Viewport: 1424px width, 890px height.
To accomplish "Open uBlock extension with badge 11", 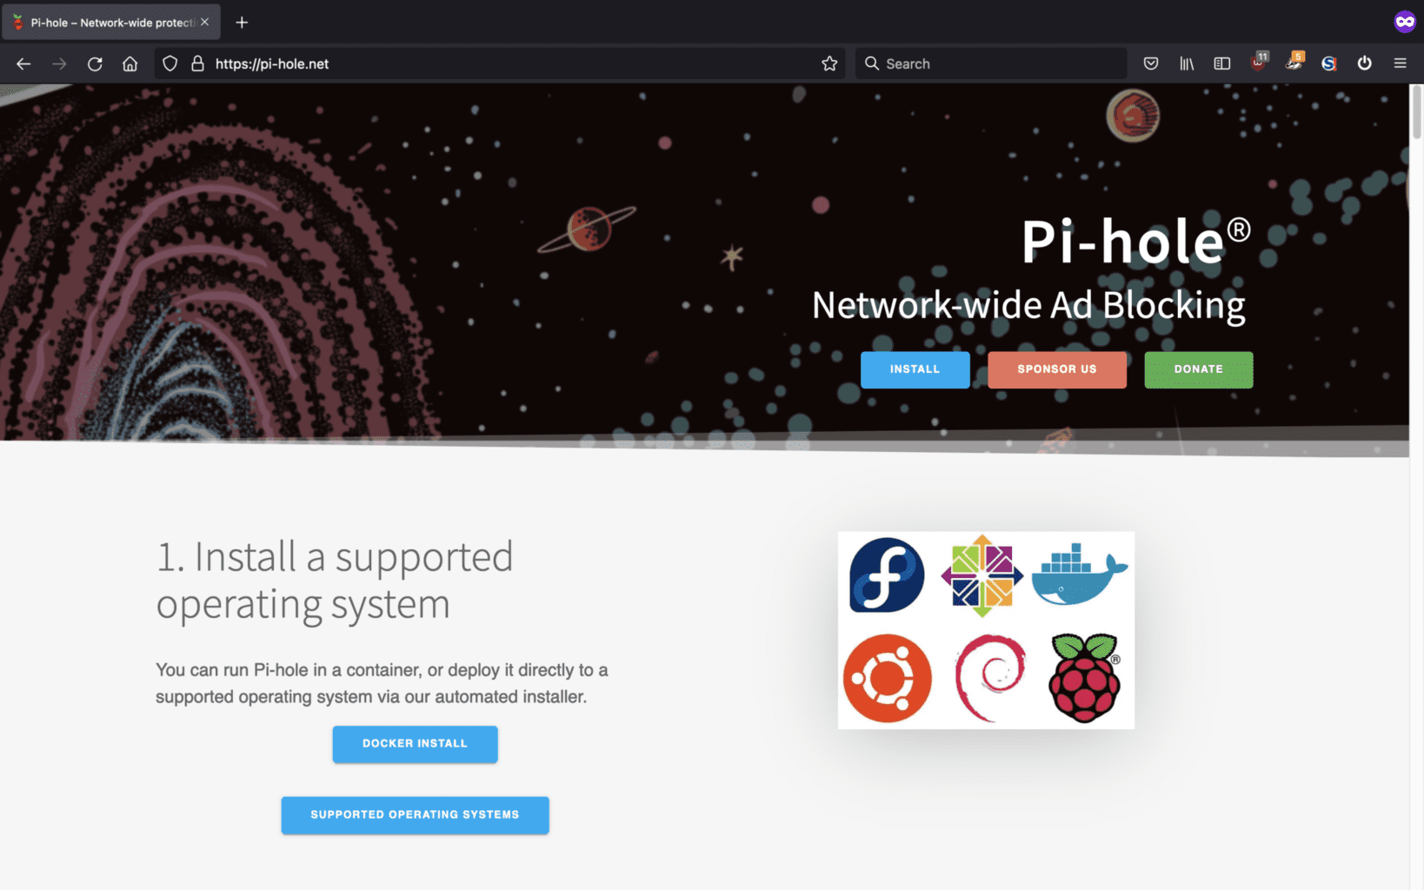I will click(x=1258, y=63).
